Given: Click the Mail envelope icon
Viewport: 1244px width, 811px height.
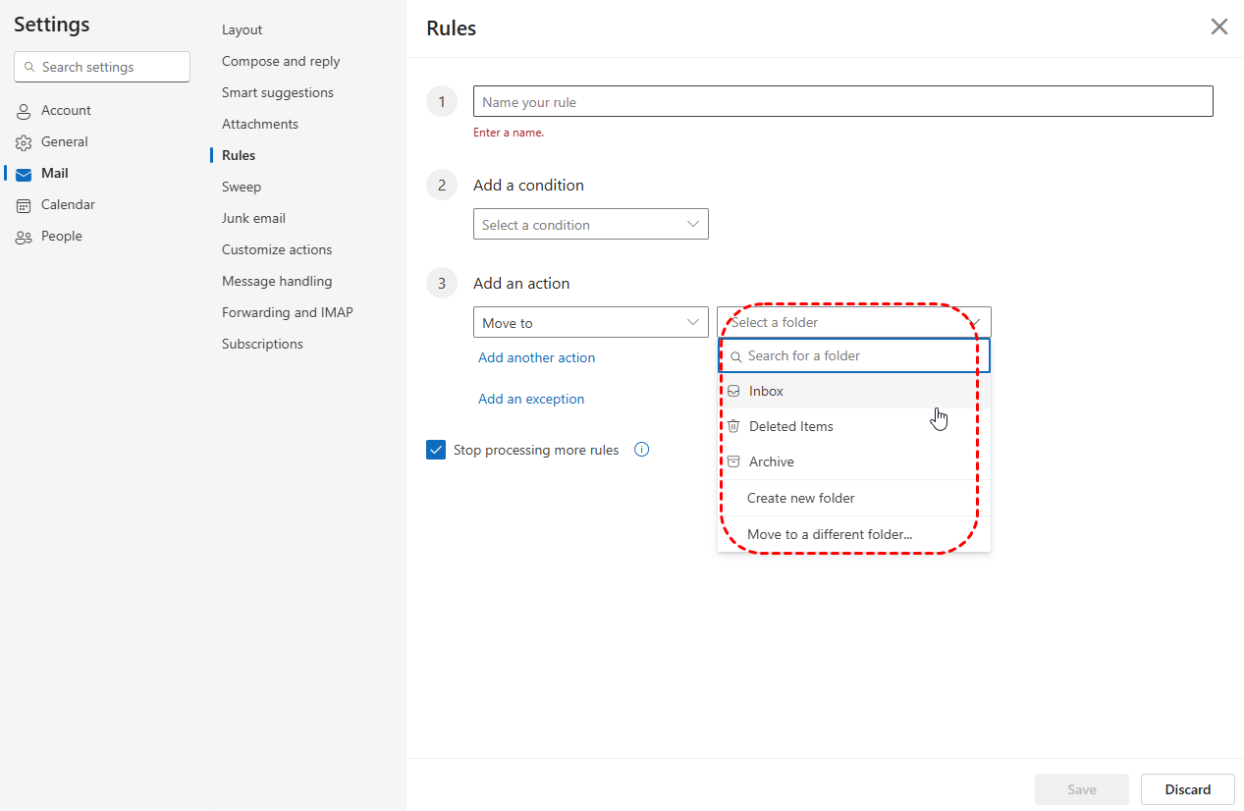Looking at the screenshot, I should 24,174.
